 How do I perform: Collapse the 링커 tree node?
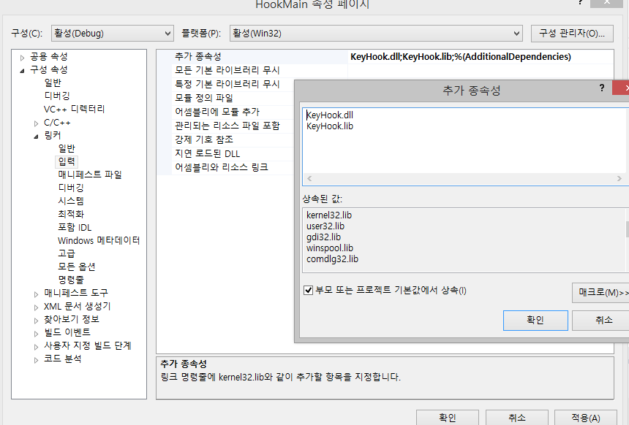point(37,136)
